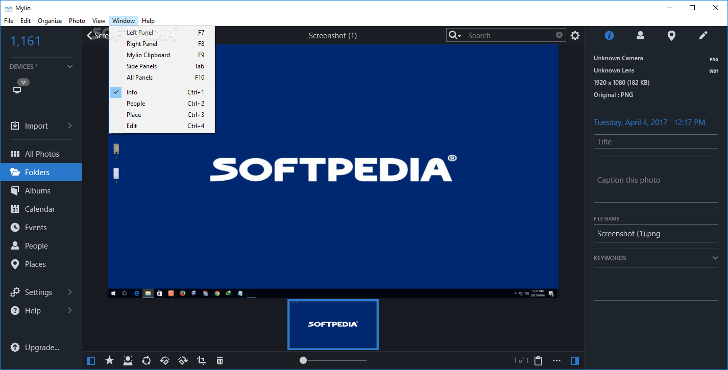Open the Organize menu

tap(50, 21)
